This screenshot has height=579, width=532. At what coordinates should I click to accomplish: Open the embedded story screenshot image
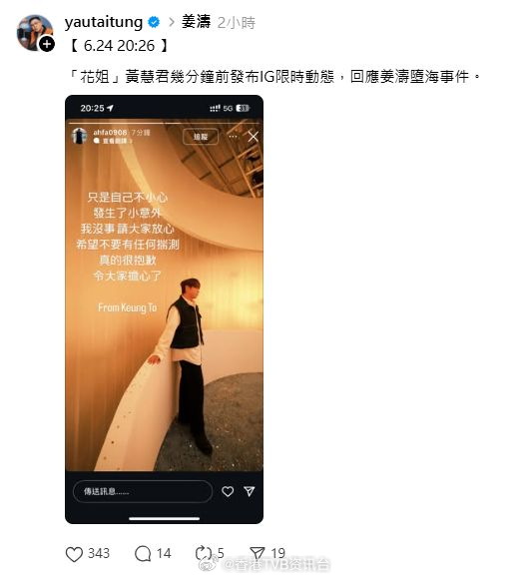[164, 309]
